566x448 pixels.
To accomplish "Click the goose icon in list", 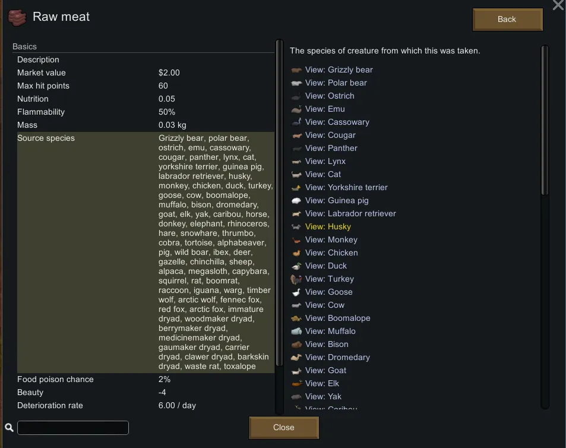I will 297,292.
